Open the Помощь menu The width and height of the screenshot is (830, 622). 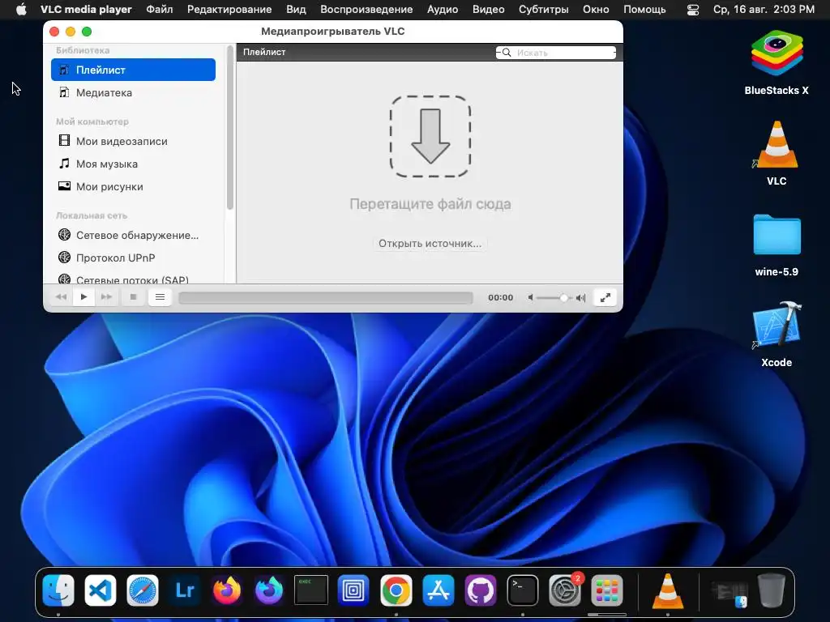pyautogui.click(x=644, y=9)
